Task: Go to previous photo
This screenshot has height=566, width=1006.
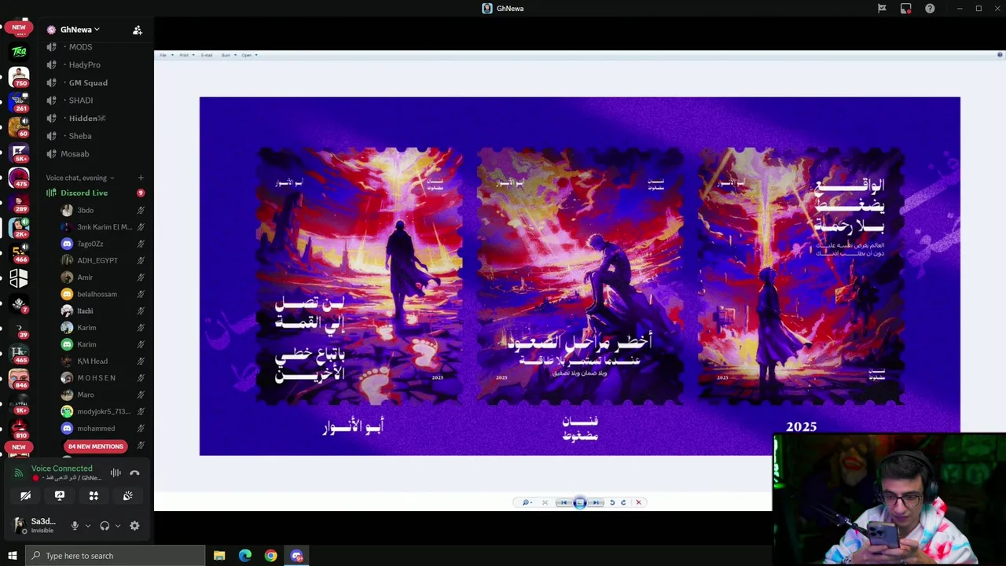Action: point(564,502)
